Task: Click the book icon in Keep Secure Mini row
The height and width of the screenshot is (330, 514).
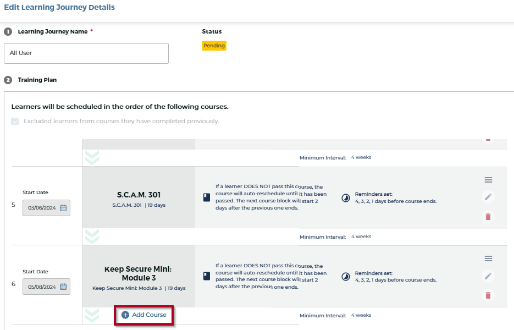Action: [x=207, y=276]
